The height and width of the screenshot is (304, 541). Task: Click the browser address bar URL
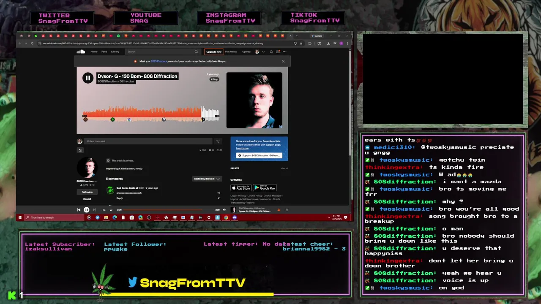pyautogui.click(x=153, y=43)
